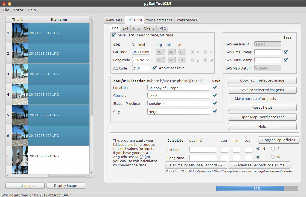This screenshot has height=197, width=306.
Task: Click Save to selected image(s)
Action: [x=262, y=90]
